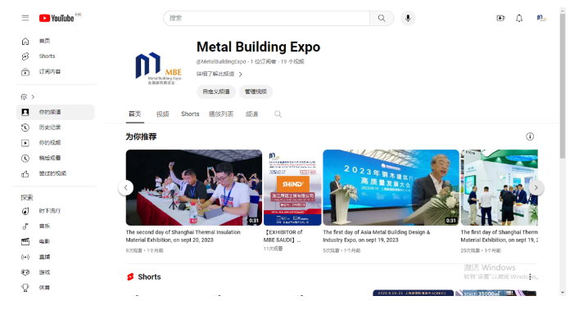Open the create video icon
The height and width of the screenshot is (323, 588).
(x=500, y=18)
